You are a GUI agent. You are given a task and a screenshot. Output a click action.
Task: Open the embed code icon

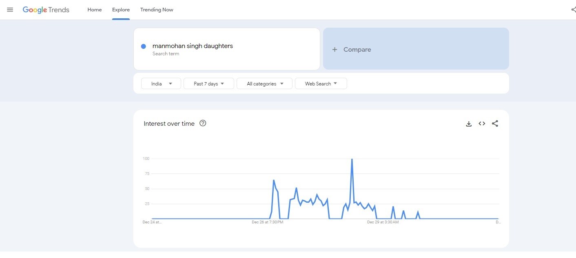[x=482, y=124]
